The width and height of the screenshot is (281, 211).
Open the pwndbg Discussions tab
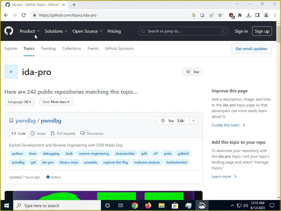click(x=92, y=133)
